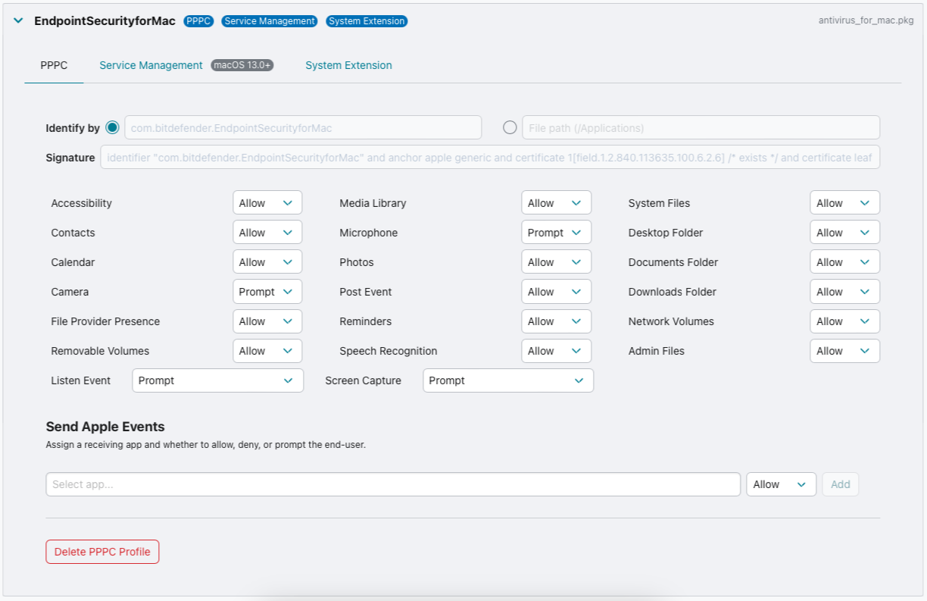The image size is (927, 601).
Task: Click the Send Apple Events heading
Action: [105, 427]
